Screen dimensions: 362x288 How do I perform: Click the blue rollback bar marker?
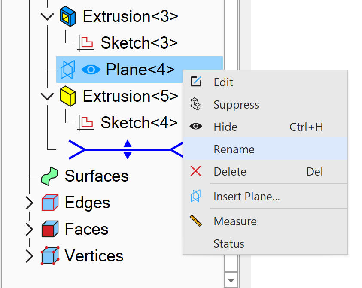tap(128, 149)
